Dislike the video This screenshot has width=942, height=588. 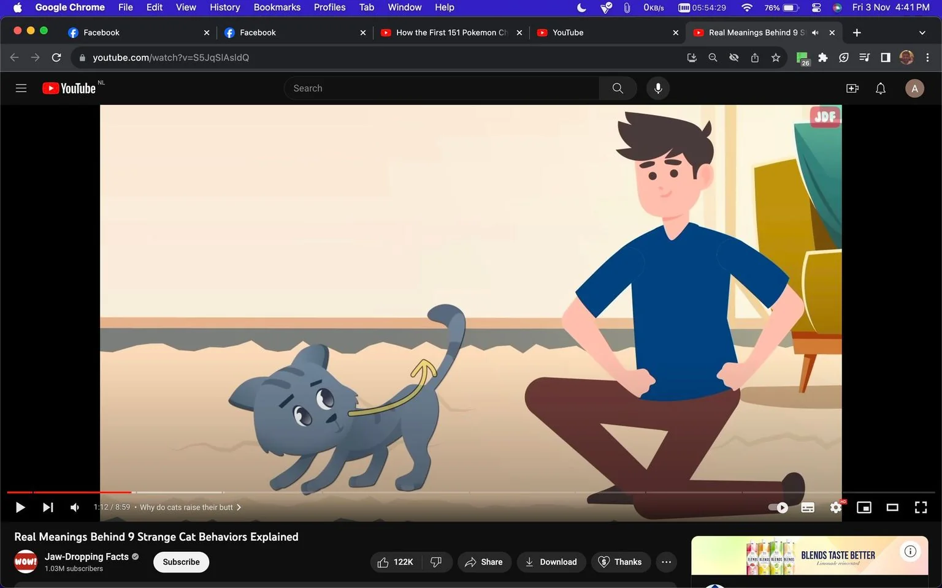click(437, 562)
